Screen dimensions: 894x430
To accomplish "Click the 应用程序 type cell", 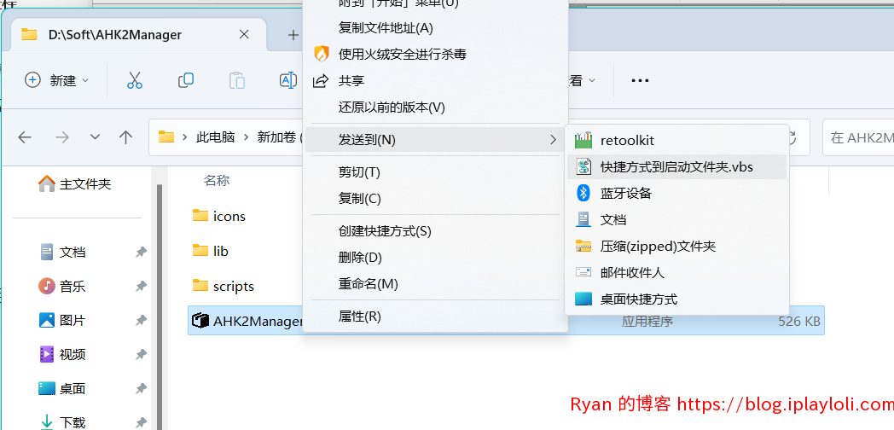I will tap(647, 322).
